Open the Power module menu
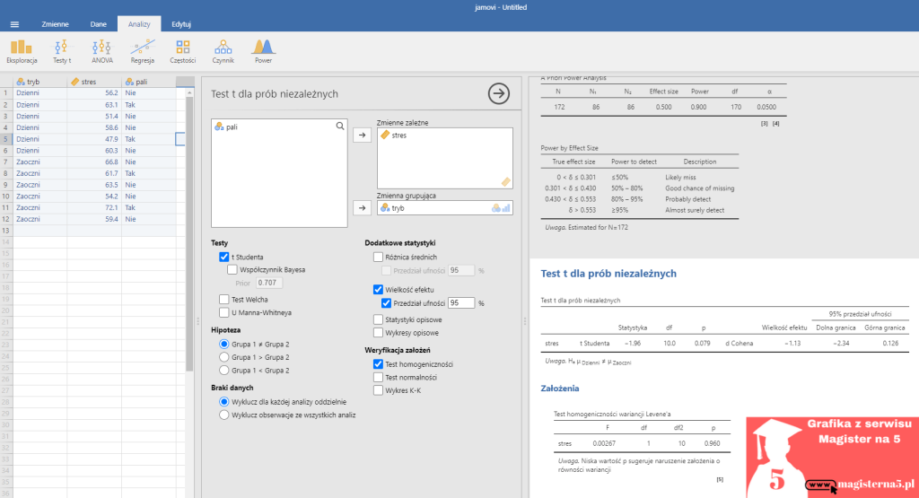The width and height of the screenshot is (919, 498). 263,50
